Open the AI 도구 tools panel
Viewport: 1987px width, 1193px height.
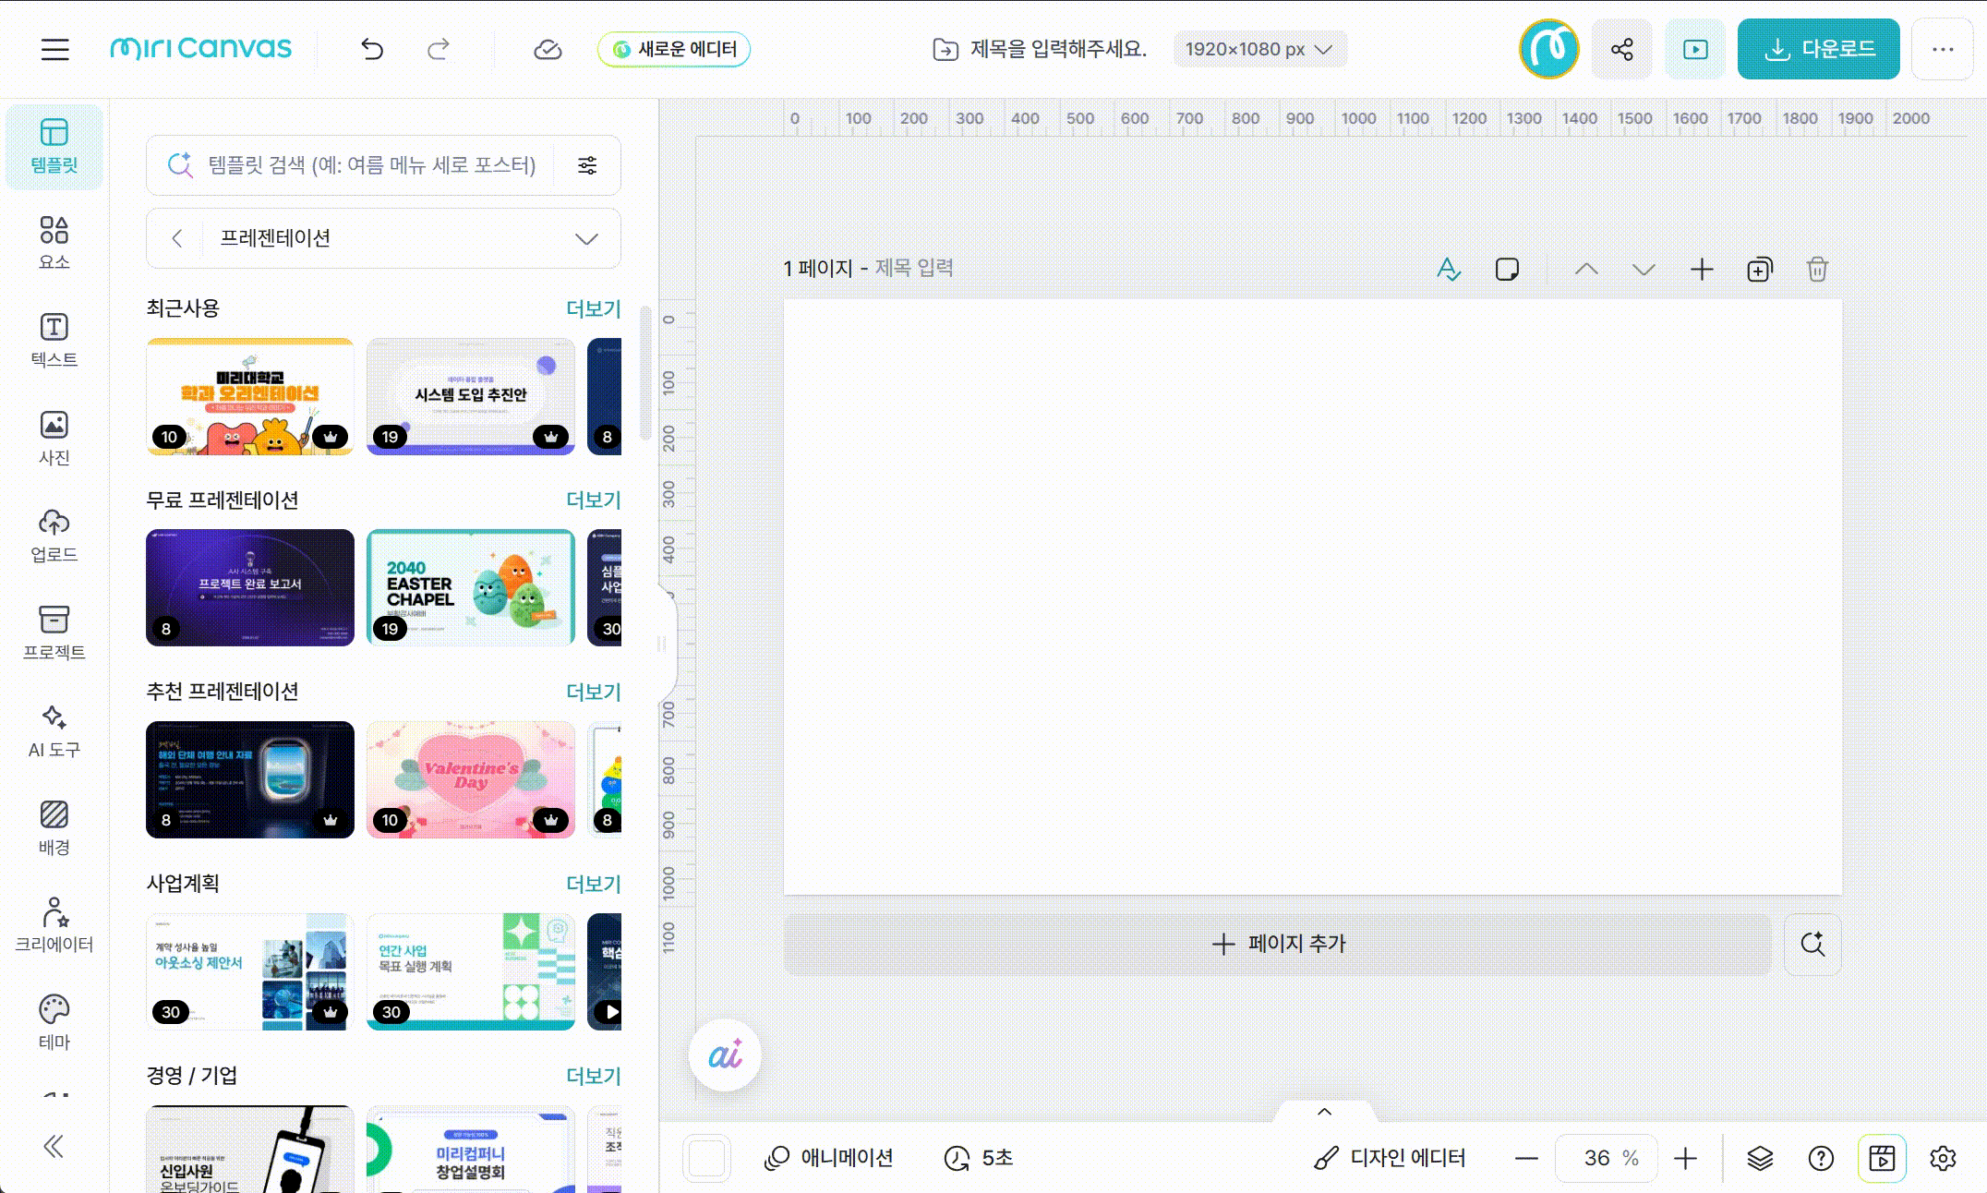(x=54, y=730)
